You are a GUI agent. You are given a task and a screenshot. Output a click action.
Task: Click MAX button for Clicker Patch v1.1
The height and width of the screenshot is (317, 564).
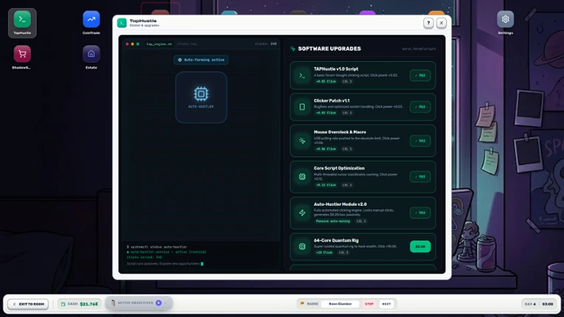click(420, 107)
